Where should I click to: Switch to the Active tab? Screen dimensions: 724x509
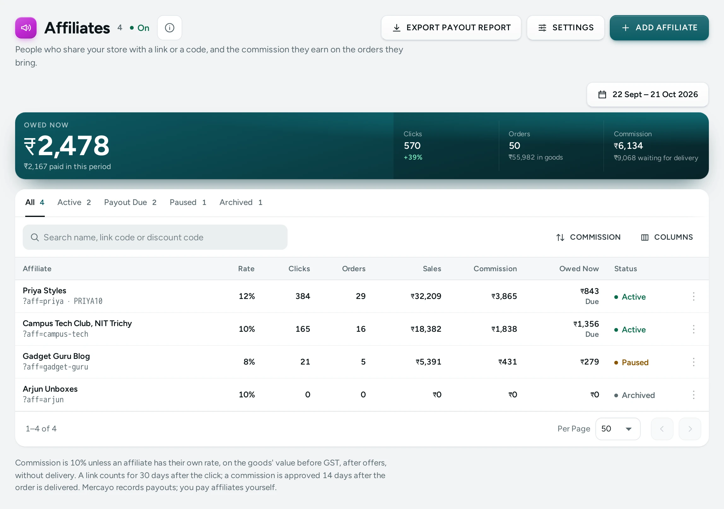[74, 202]
